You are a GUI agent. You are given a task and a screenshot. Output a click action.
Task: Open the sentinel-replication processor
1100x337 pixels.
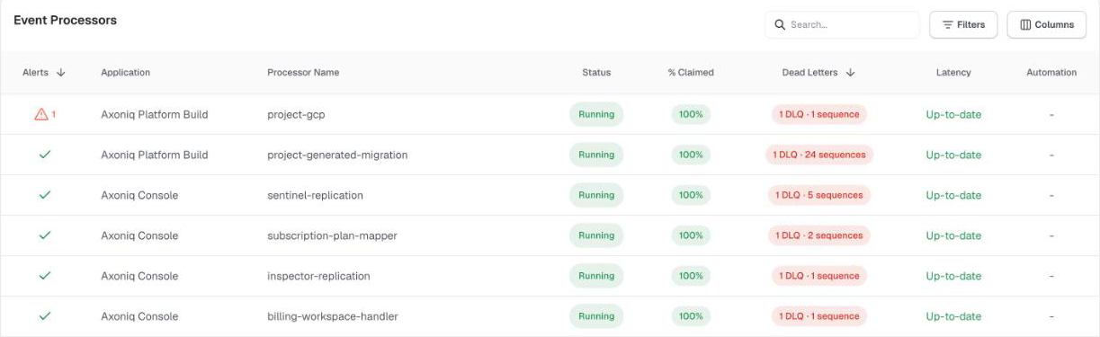point(315,195)
